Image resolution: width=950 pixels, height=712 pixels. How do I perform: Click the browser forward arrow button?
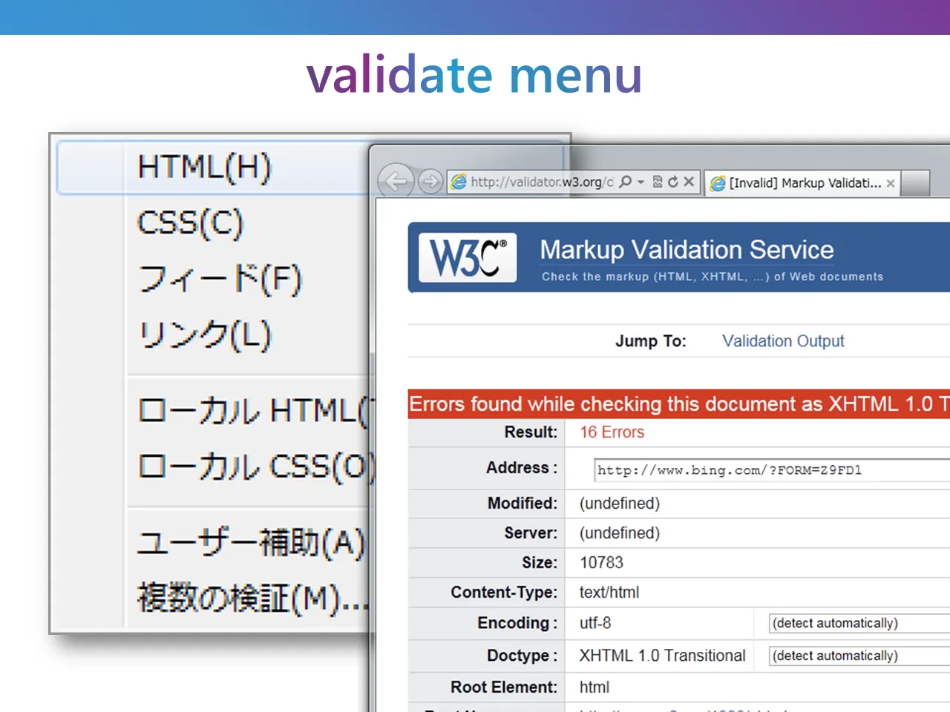pyautogui.click(x=430, y=181)
